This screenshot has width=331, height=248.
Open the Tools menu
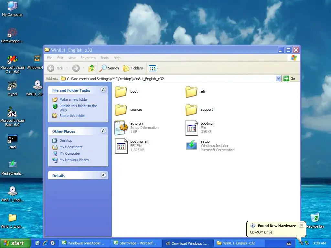[x=104, y=58]
